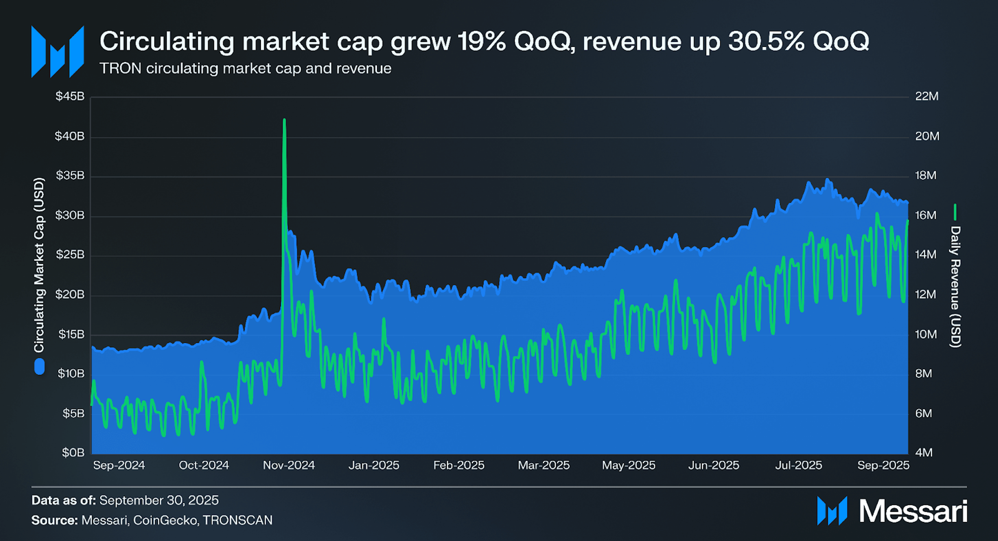Click the $30B left axis label
Viewport: 998px width, 541px height.
(70, 216)
